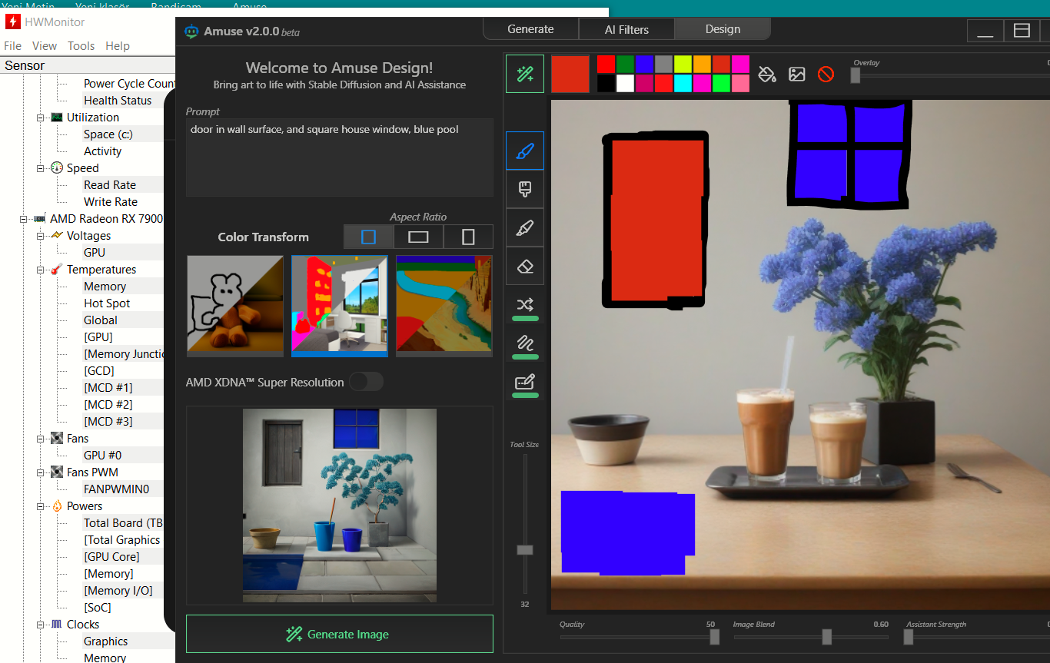Pick the white color swatch in palette
Screen dimensions: 1050x663
coord(625,83)
